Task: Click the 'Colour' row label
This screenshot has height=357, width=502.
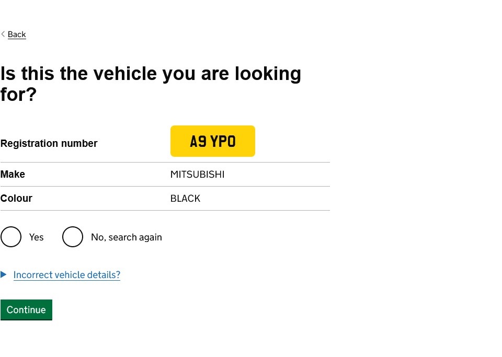Action: pyautogui.click(x=16, y=198)
